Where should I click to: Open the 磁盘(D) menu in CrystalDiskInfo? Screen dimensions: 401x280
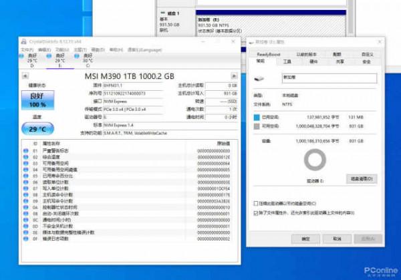98,49
